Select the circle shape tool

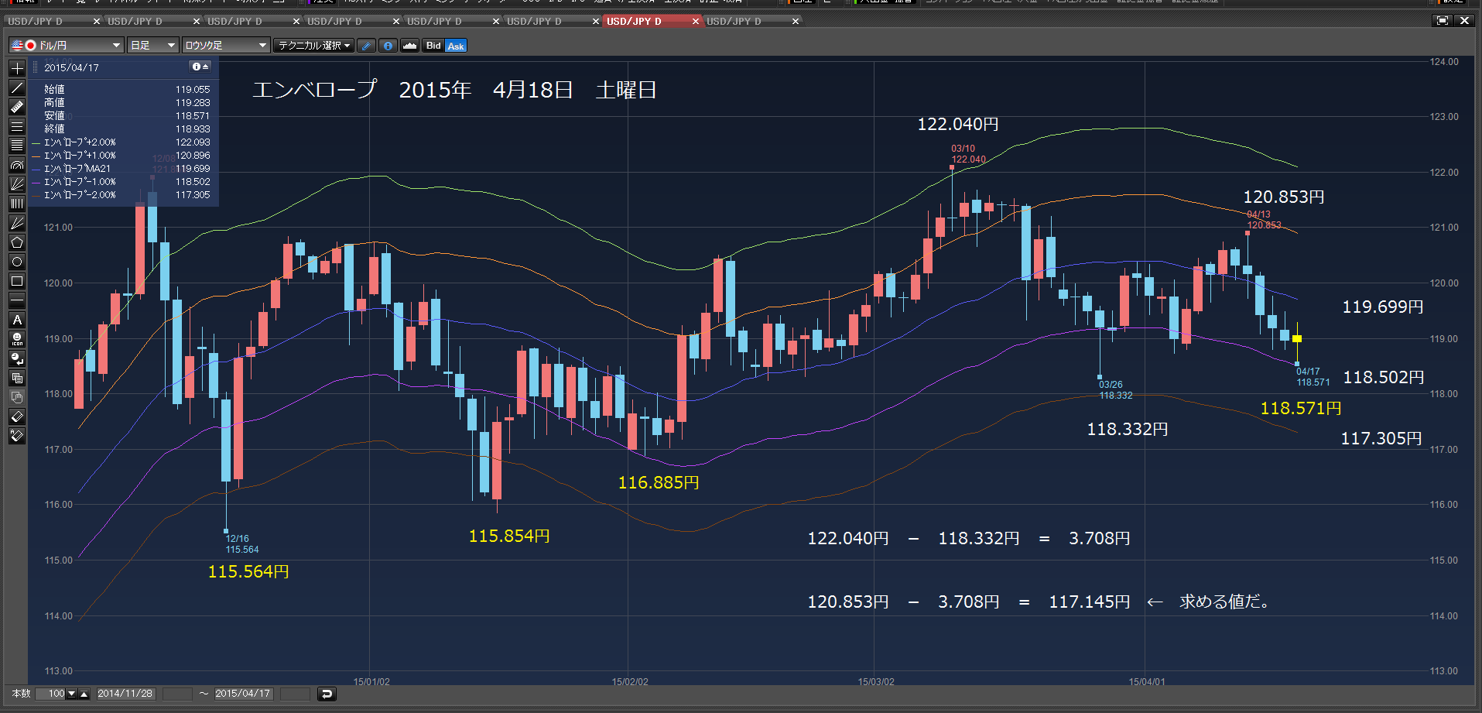tap(17, 262)
